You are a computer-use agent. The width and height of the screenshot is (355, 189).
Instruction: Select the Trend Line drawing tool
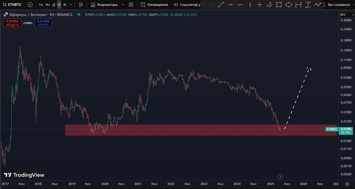tap(221, 4)
